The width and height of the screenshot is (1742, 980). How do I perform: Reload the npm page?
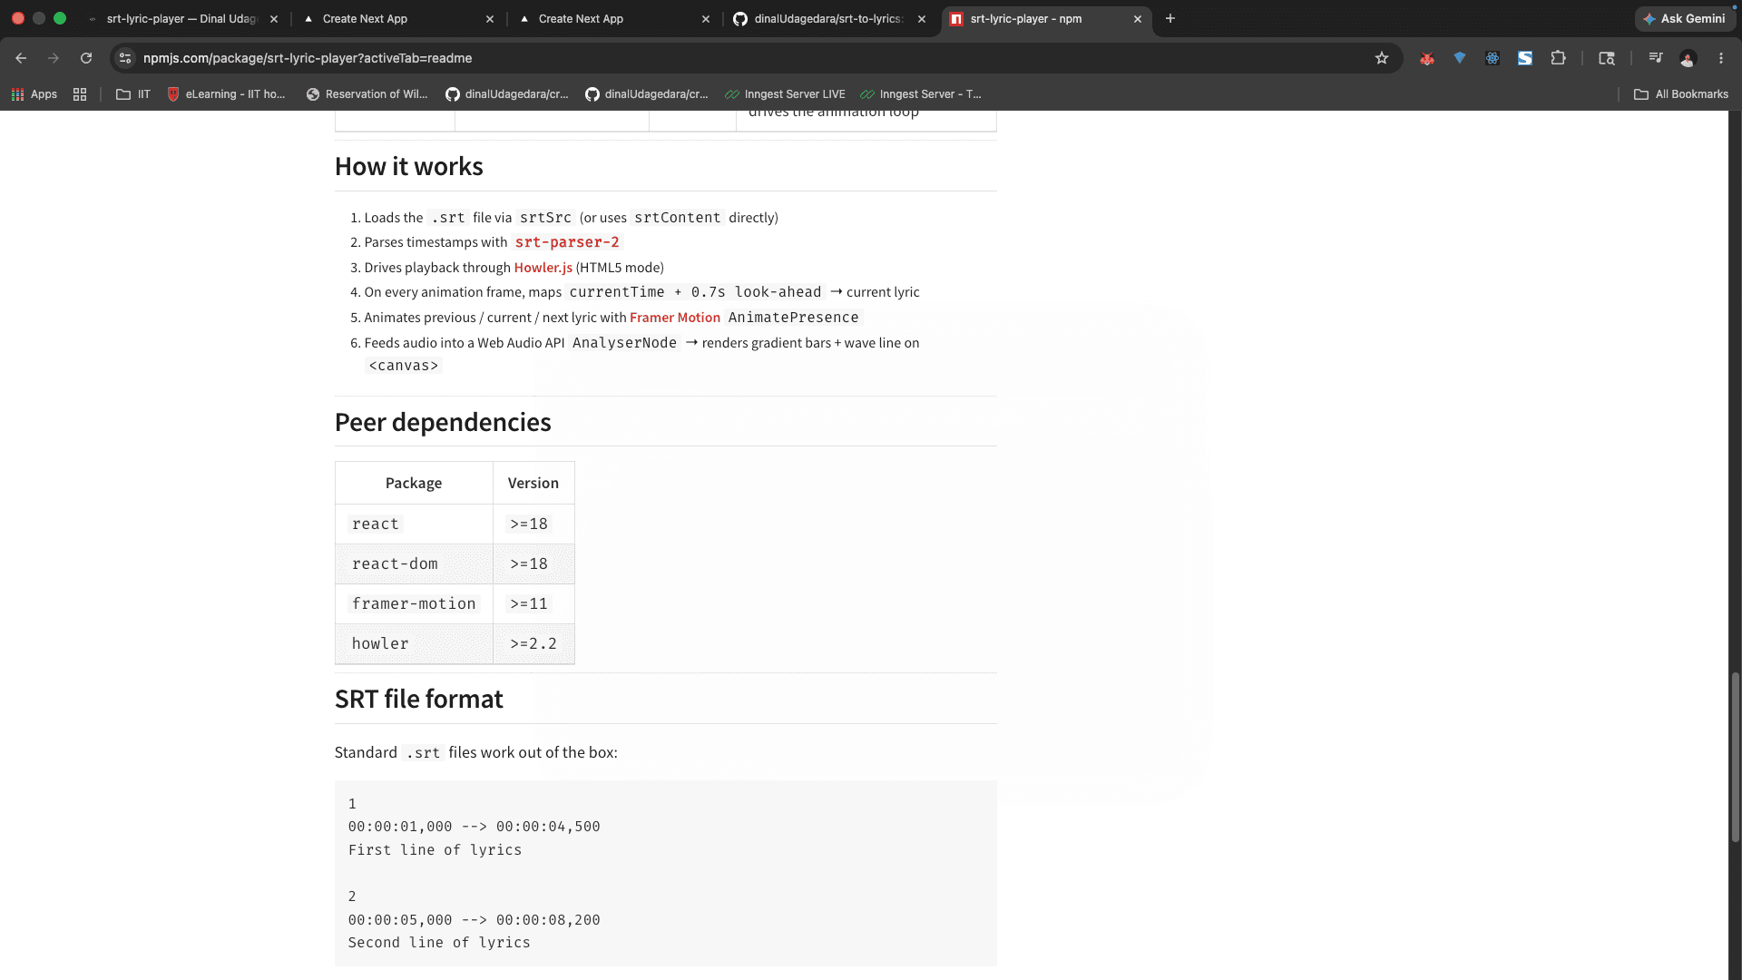(x=86, y=58)
